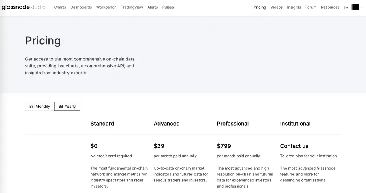This screenshot has height=193, width=366.
Task: Open the Videos page
Action: [276, 7]
